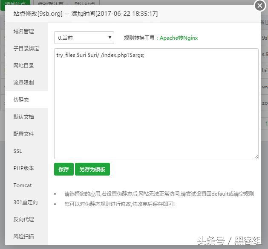Close the site modification dialog
The height and width of the screenshot is (249, 268).
(259, 6)
